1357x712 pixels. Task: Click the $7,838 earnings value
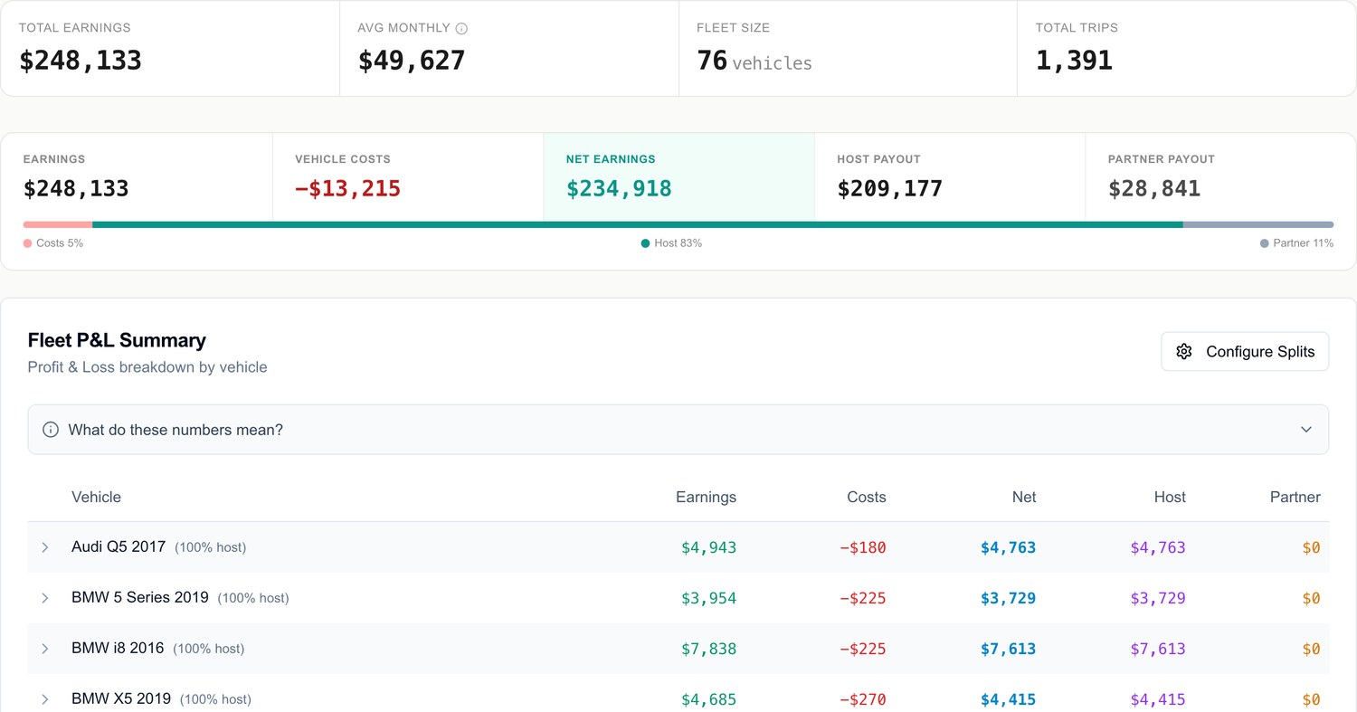[709, 649]
